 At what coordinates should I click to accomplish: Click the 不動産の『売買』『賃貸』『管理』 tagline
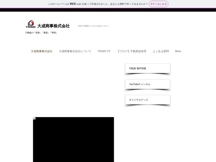pos(41,33)
